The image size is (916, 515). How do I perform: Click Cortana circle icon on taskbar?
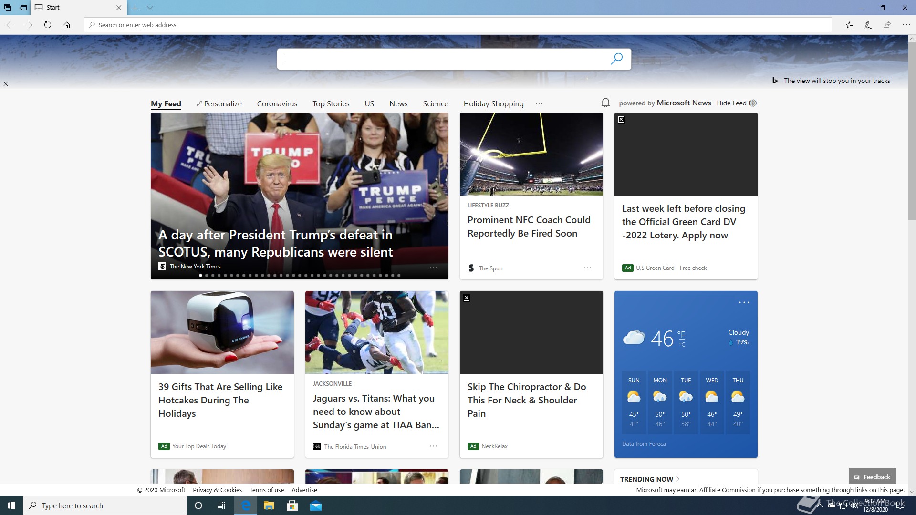click(198, 505)
